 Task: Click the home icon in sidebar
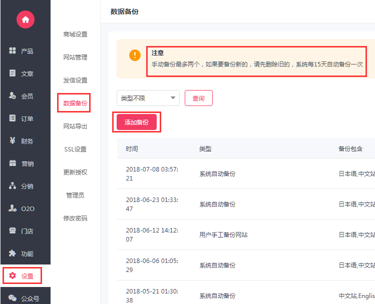pos(25,19)
